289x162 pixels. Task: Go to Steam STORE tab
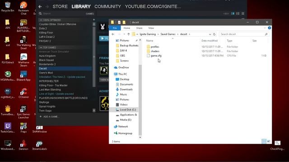[x=60, y=7]
